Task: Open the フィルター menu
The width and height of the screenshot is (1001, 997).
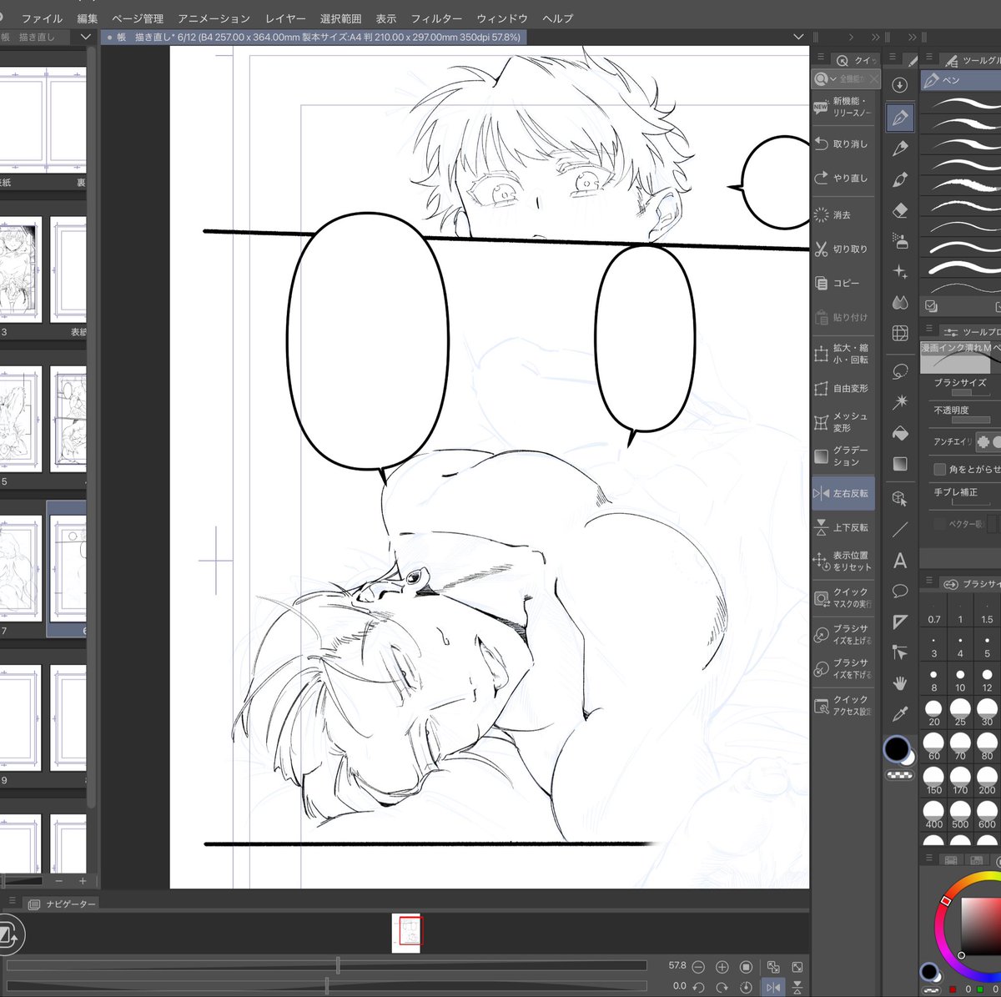Action: coord(436,18)
